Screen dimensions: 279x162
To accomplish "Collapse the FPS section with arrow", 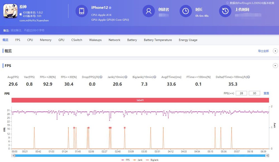I will pos(275,66).
